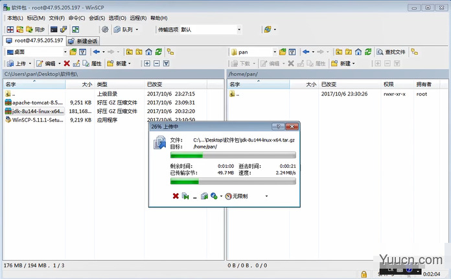Open the terminal console icon
This screenshot has height=279, width=451.
click(x=54, y=29)
